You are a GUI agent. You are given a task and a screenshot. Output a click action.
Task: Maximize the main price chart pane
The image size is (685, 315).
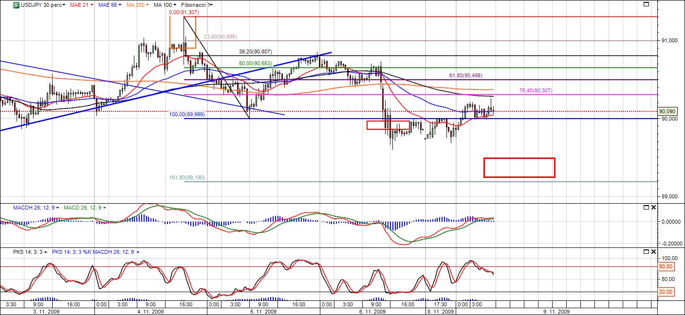[646, 5]
